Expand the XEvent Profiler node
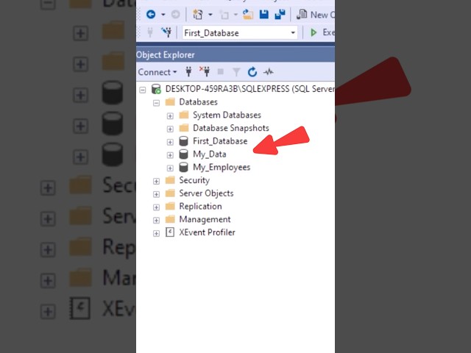The image size is (471, 353). pyautogui.click(x=156, y=233)
